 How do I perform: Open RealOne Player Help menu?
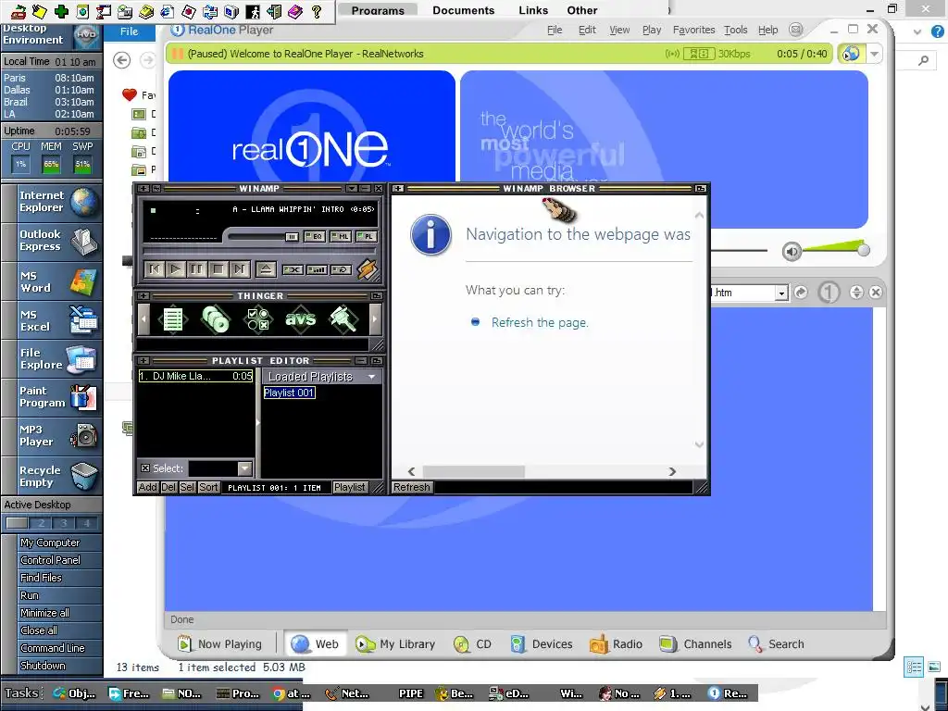[767, 30]
